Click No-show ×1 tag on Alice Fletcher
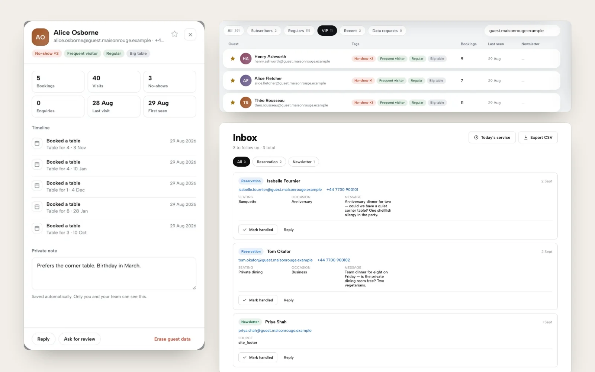The width and height of the screenshot is (595, 372). point(363,81)
